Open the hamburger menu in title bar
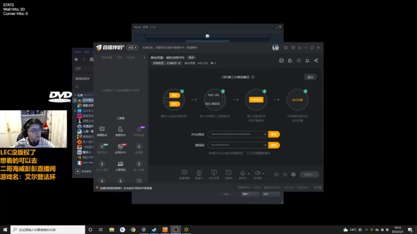Screen dimensions: 417x234 pos(299,48)
